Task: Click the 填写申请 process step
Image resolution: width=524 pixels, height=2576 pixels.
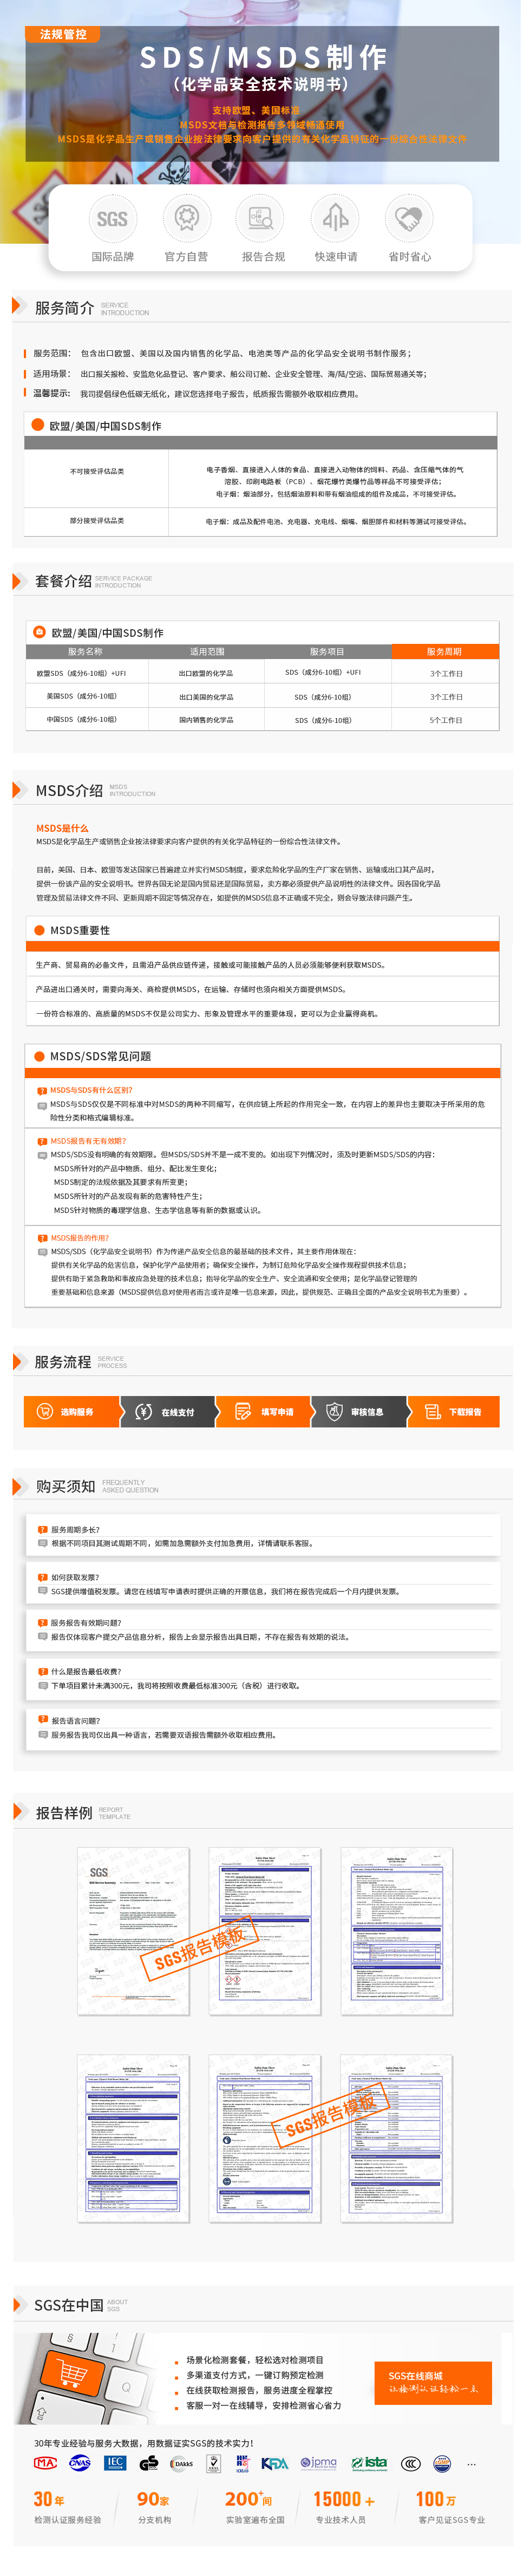Action: pyautogui.click(x=264, y=1411)
